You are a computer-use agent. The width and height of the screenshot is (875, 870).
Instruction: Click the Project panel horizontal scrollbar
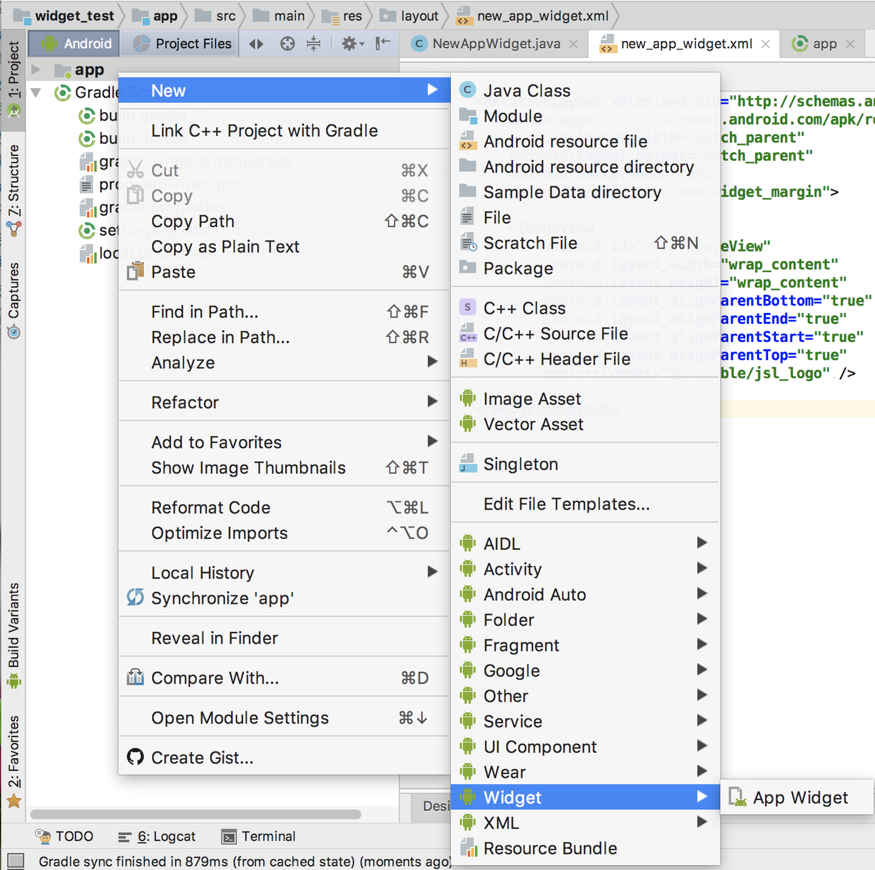(x=196, y=814)
